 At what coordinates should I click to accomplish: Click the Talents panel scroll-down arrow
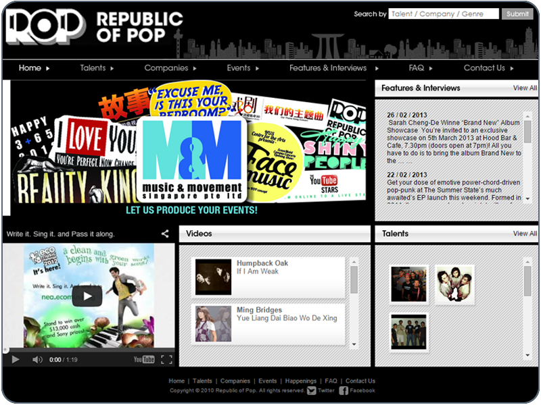(527, 355)
